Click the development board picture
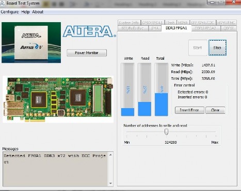 coord(58,99)
